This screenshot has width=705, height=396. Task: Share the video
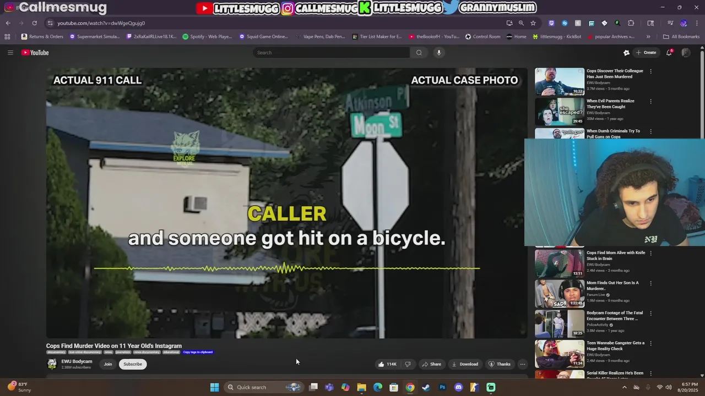(431, 364)
